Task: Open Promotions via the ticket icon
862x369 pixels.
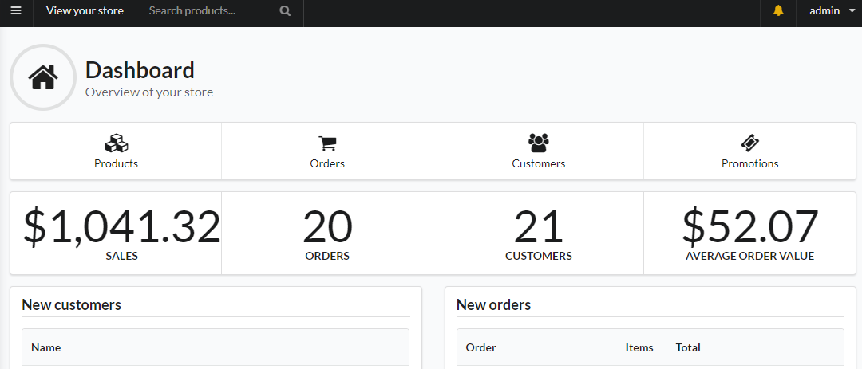Action: [749, 143]
